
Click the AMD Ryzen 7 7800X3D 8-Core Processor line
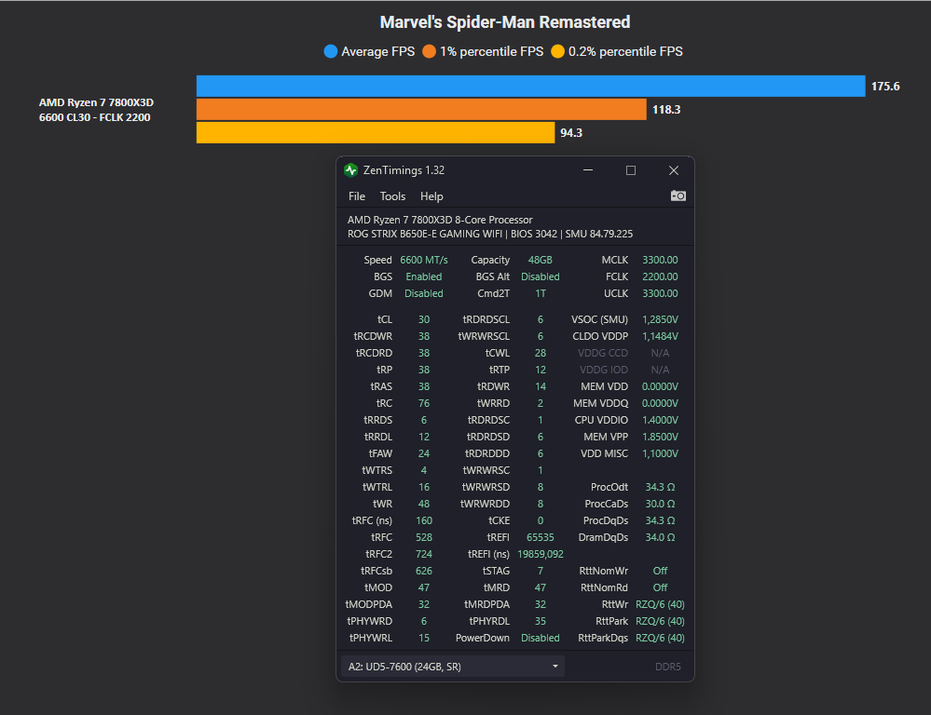point(440,220)
